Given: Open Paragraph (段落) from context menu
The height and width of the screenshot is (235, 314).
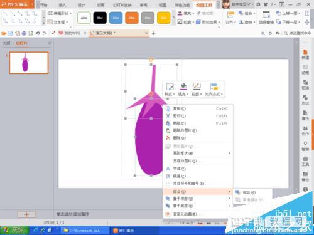Looking at the screenshot, I should (x=198, y=176).
